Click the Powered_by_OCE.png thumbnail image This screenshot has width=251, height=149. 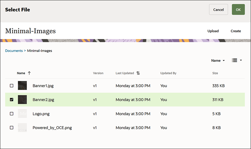click(x=22, y=127)
